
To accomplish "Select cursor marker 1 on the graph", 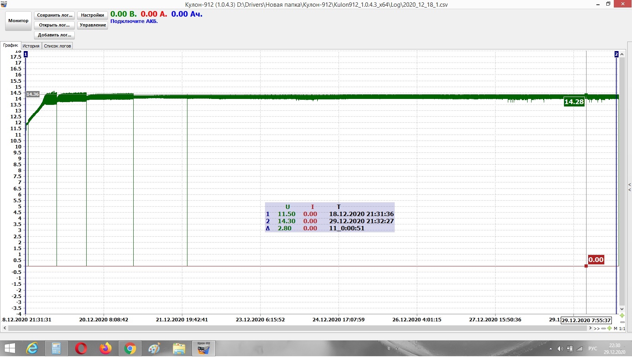I will click(26, 54).
